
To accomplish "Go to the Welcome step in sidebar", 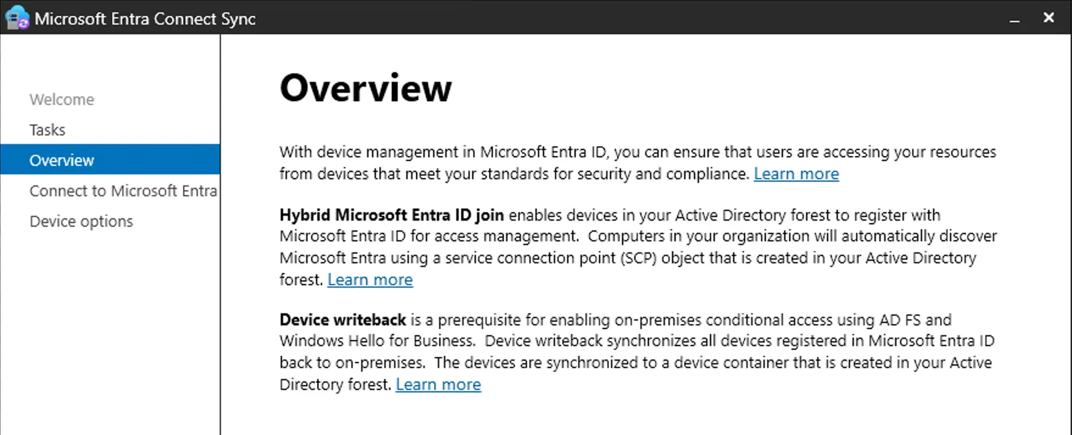I will pos(62,100).
